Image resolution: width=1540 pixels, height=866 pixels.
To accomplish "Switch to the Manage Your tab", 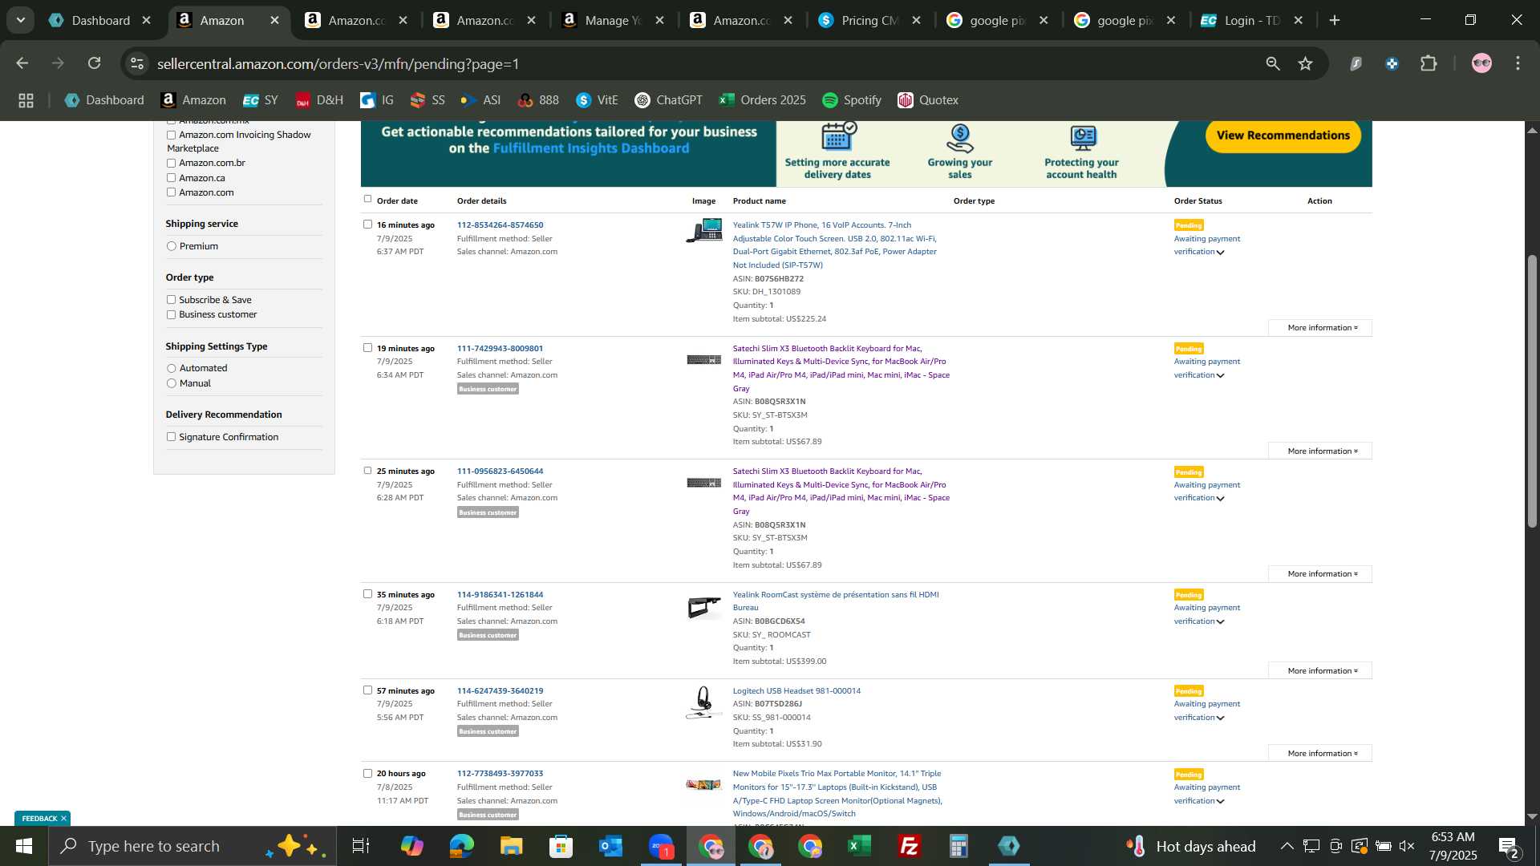I will coord(614,20).
